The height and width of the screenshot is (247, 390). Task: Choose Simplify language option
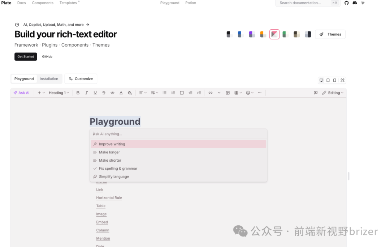point(178,176)
